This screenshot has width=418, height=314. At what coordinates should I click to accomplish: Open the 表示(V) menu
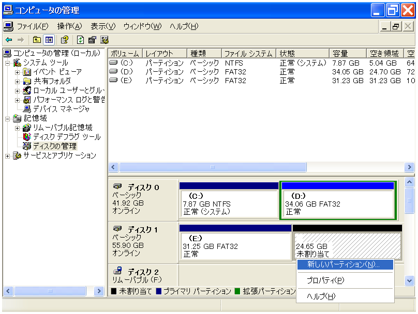coord(103,26)
